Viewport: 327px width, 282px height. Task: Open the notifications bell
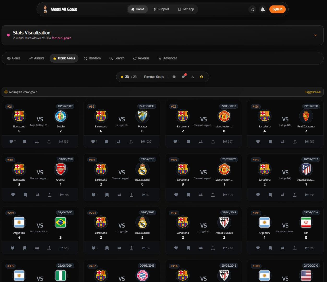click(x=263, y=9)
